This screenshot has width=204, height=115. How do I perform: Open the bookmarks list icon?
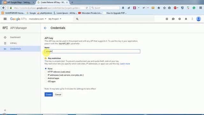click(x=169, y=8)
